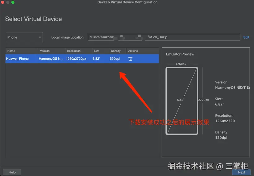Close the DevEco Virtual Device Configuration window

[2, 2]
